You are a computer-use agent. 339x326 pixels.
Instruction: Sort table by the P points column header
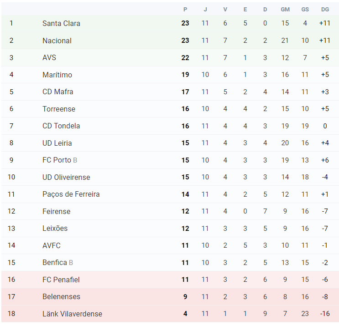click(x=185, y=10)
